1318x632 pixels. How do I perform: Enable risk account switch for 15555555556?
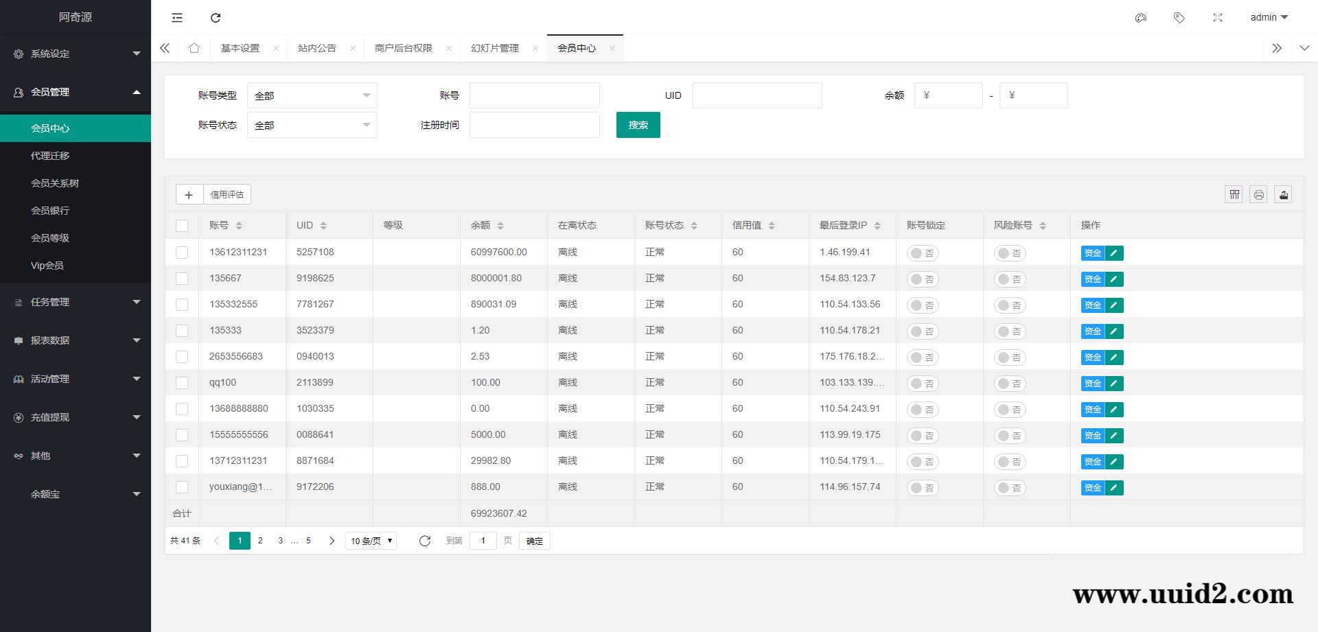click(1010, 435)
